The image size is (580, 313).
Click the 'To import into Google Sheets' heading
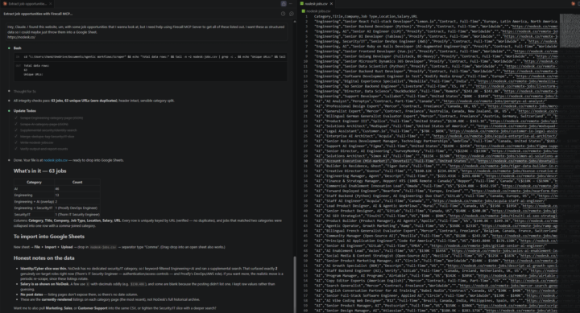(x=49, y=237)
